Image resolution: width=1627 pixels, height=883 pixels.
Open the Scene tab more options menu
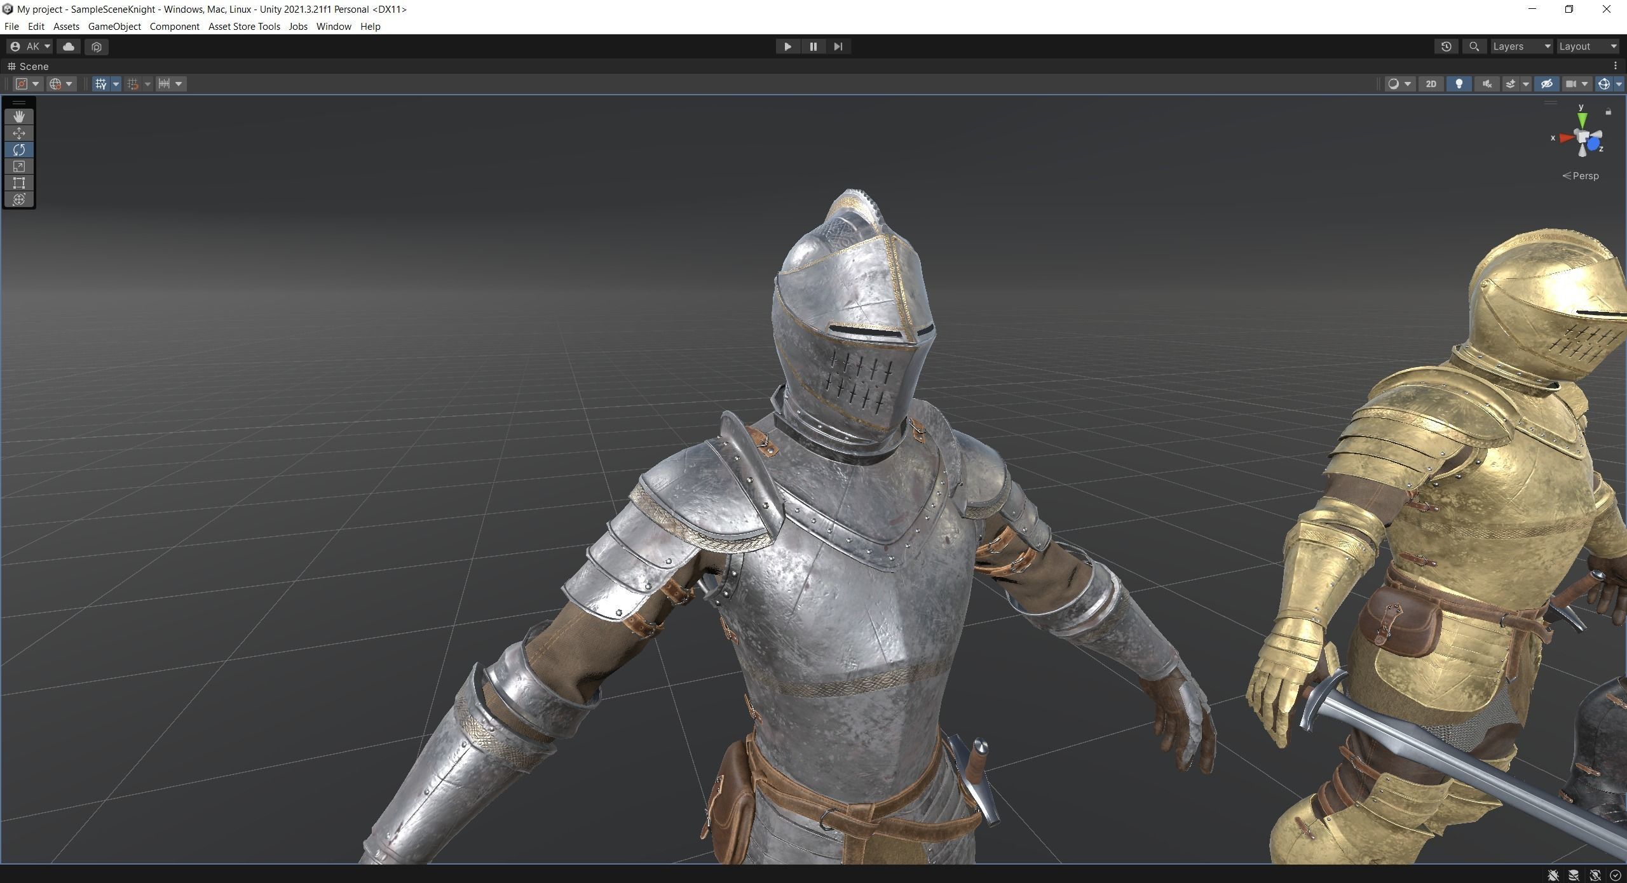[1615, 66]
